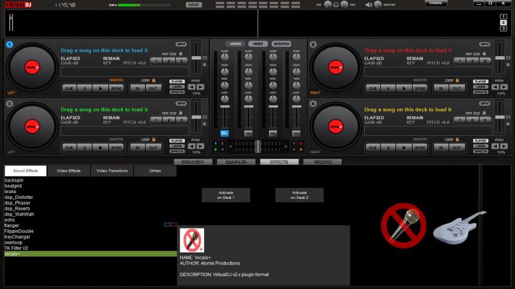Nudge deck 1 pitch up arrow
This screenshot has height=289, width=515.
coord(200,87)
